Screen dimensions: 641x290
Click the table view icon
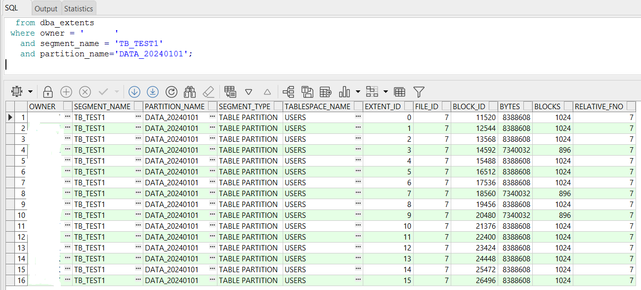point(400,91)
